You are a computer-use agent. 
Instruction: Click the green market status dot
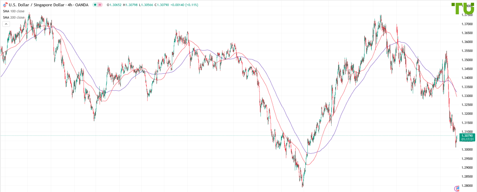point(95,5)
